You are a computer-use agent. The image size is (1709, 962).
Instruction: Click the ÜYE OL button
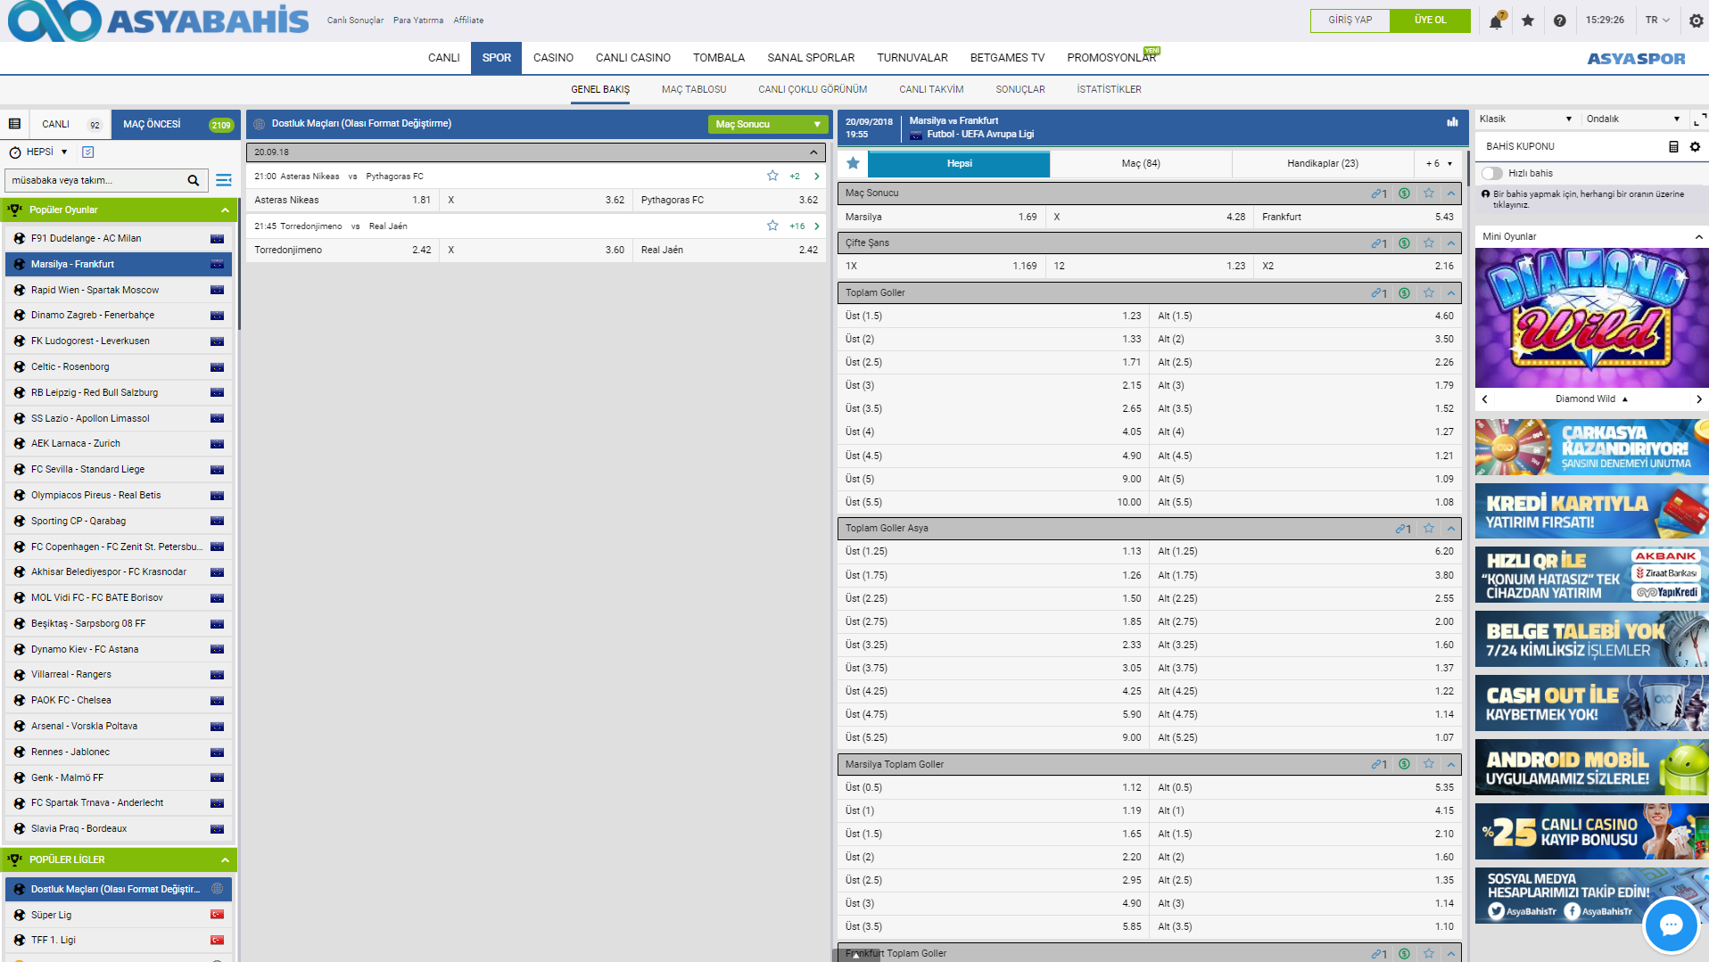pos(1430,21)
